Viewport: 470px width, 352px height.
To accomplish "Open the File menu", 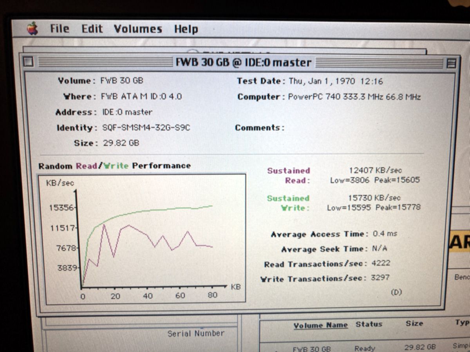I will pyautogui.click(x=60, y=29).
